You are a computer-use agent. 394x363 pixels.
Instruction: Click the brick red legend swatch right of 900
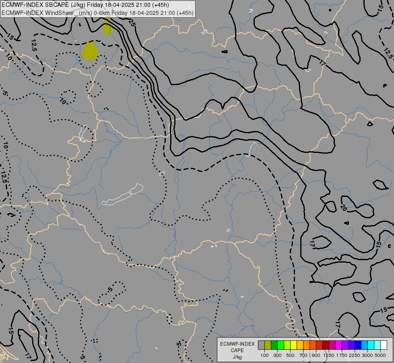coord(319,345)
